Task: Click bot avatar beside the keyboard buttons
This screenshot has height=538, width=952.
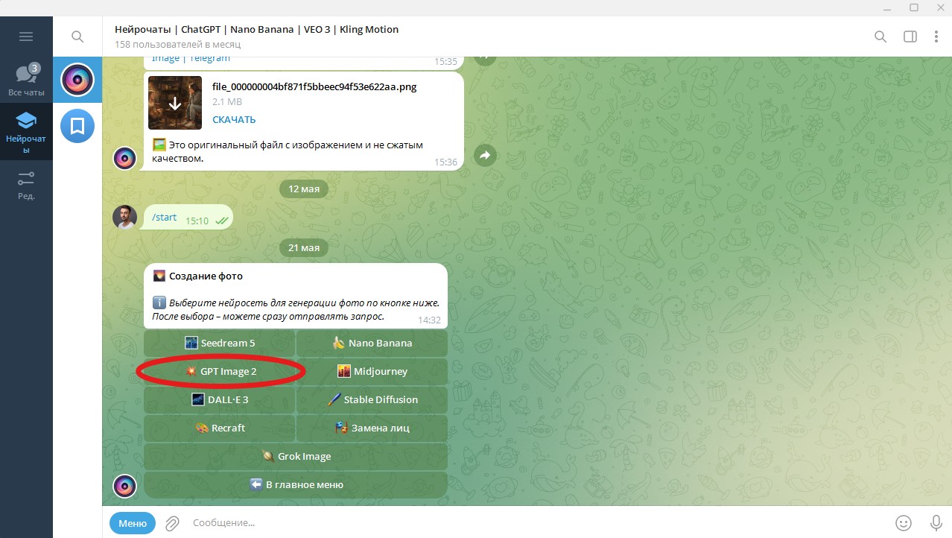Action: point(124,486)
